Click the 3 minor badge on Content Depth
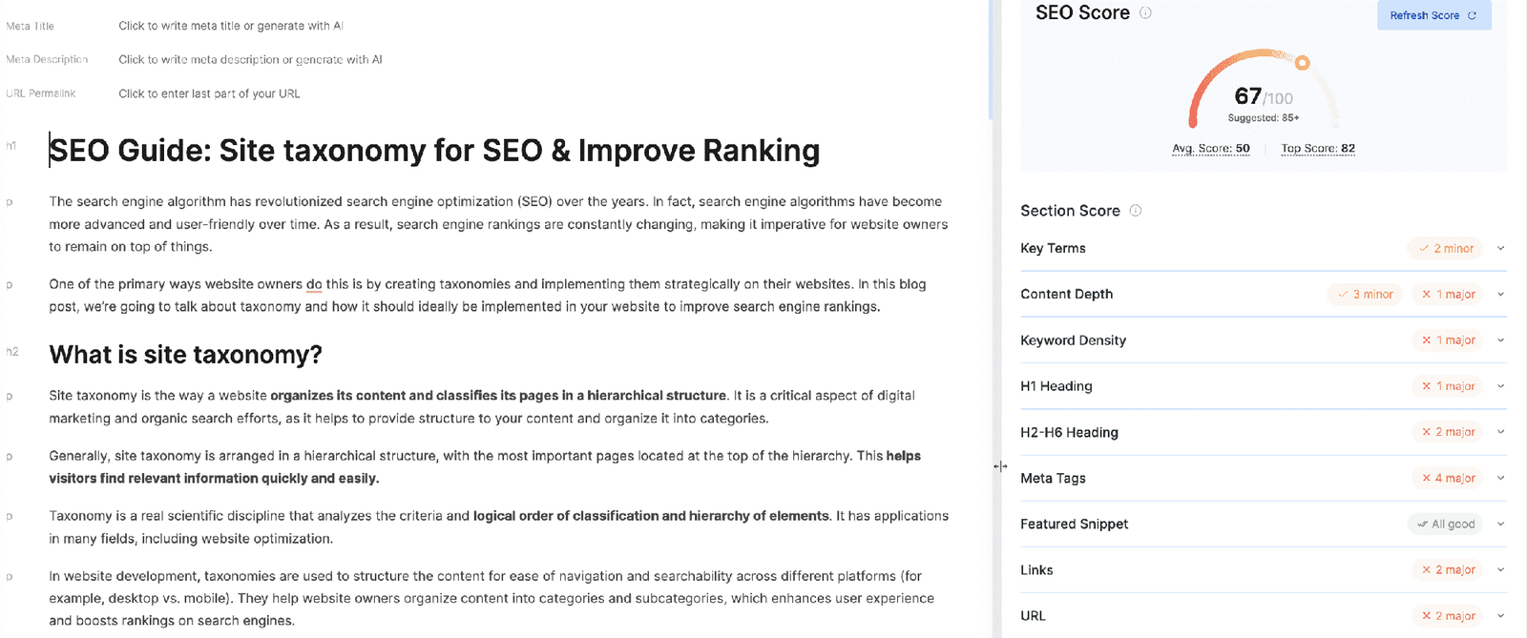The height and width of the screenshot is (638, 1527). [x=1365, y=295]
